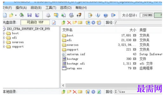The image size is (167, 97).
Task: Sort by 大小 column header
Action: [x=133, y=30]
